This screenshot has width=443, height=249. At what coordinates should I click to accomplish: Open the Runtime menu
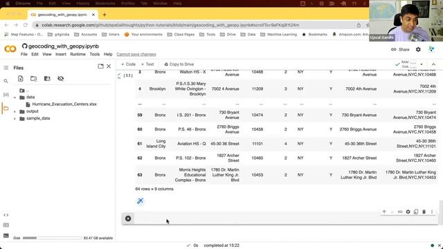(78, 54)
